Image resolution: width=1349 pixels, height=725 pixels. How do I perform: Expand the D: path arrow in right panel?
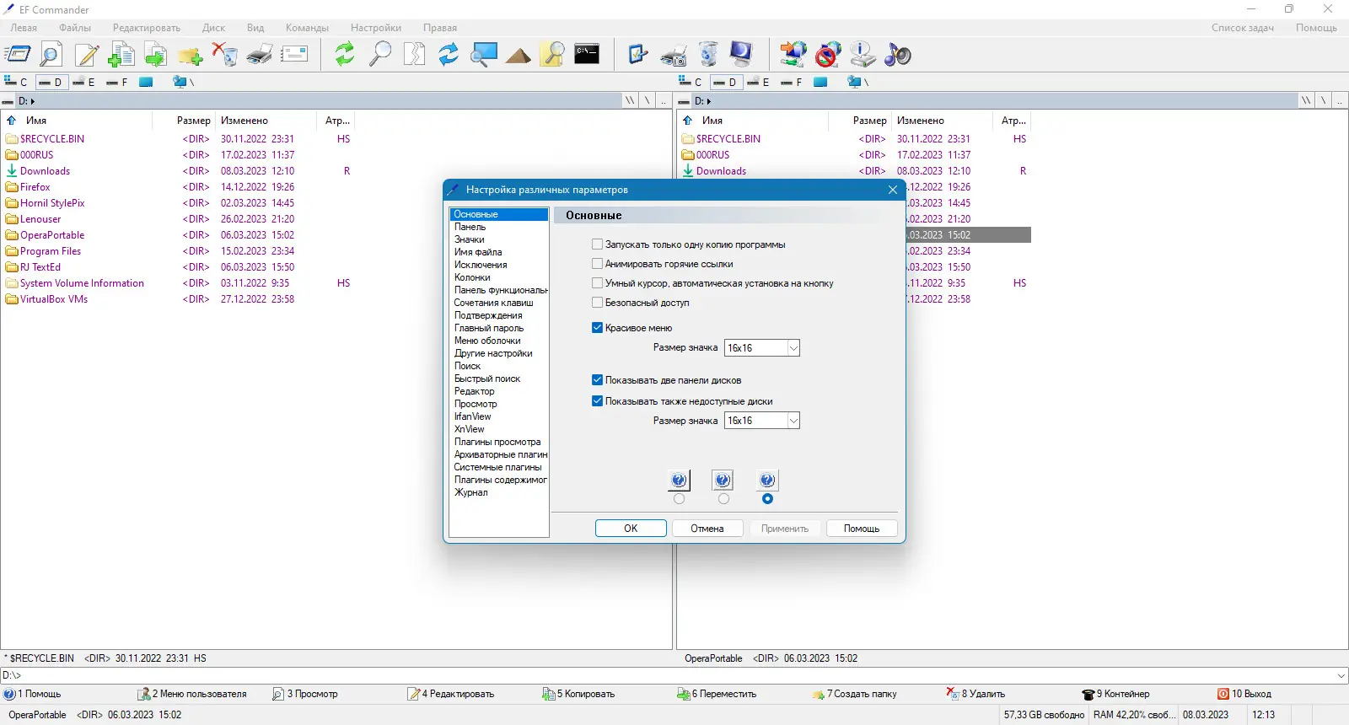709,101
